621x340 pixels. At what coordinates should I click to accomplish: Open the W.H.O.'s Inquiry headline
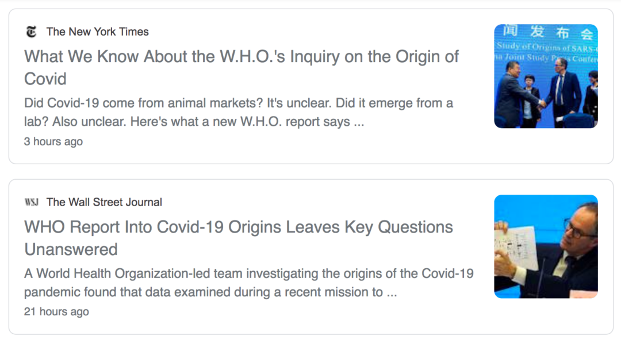pyautogui.click(x=241, y=57)
